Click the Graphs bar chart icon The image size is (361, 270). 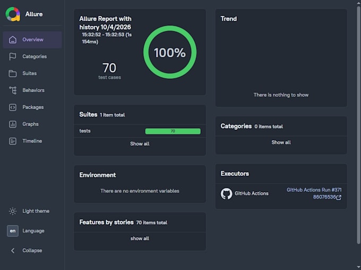click(13, 124)
